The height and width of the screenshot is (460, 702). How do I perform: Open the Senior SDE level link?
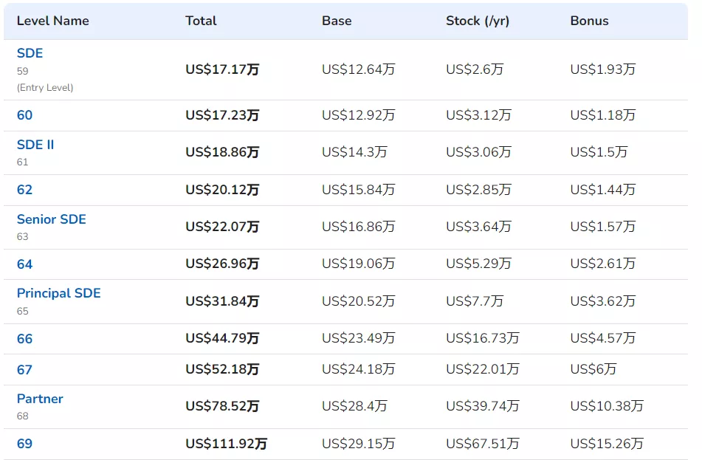tap(52, 219)
